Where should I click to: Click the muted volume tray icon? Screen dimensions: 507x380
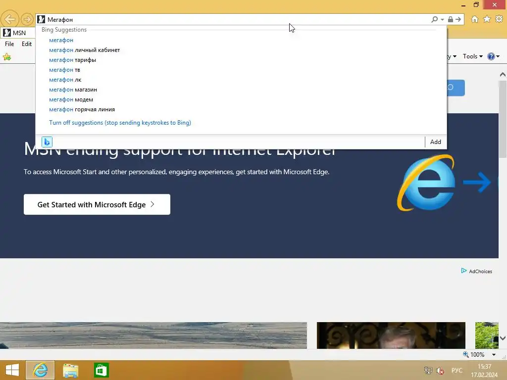pyautogui.click(x=440, y=370)
